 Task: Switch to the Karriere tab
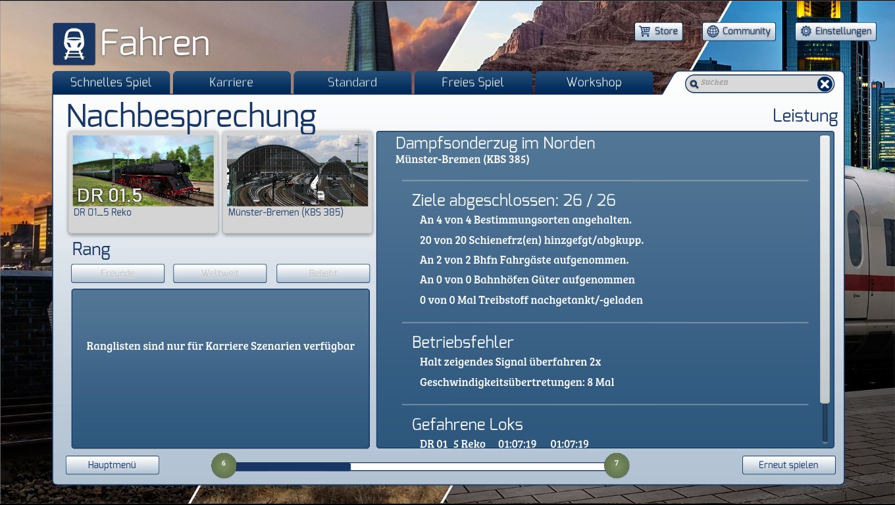(x=231, y=82)
